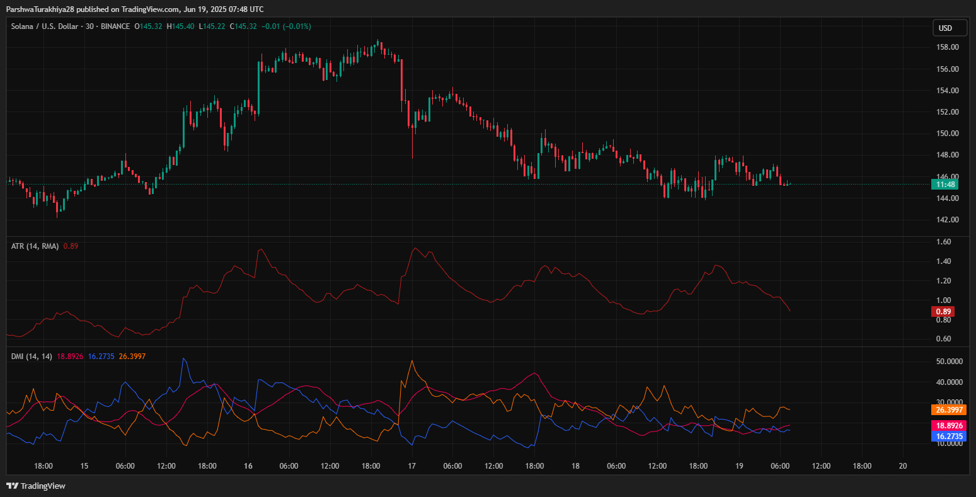This screenshot has height=497, width=976.
Task: Click the TradingView logo at bottom left
Action: pyautogui.click(x=36, y=486)
